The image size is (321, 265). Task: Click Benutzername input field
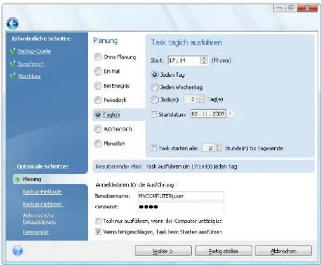tap(181, 196)
